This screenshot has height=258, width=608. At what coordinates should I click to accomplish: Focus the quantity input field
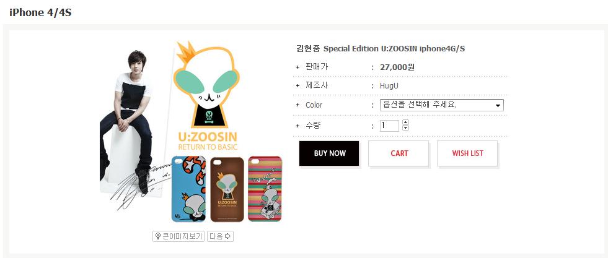tap(389, 126)
